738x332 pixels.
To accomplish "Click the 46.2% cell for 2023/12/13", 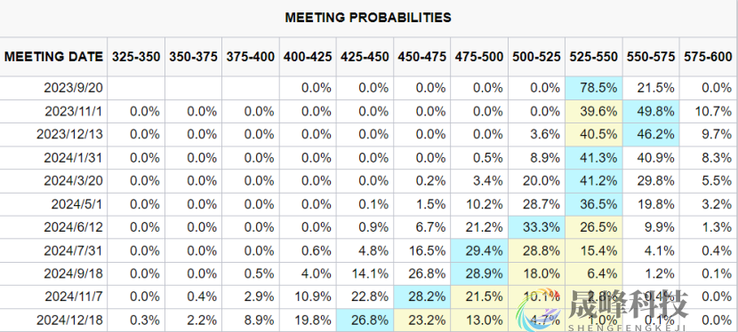I will (x=651, y=134).
